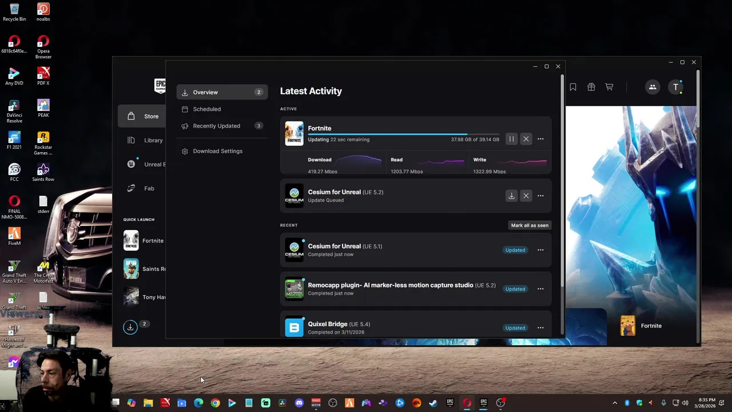
Task: Open Steam from taskbar
Action: pyautogui.click(x=433, y=403)
